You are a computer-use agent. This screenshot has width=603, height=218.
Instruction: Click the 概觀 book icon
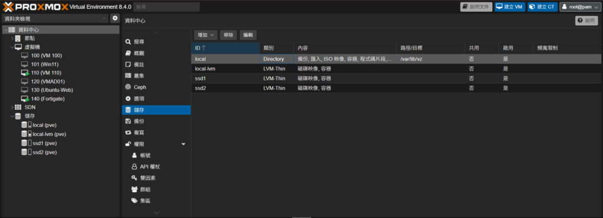128,53
